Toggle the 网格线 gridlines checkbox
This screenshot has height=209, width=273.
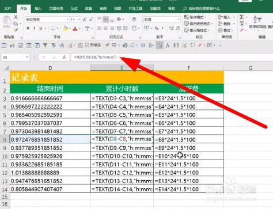[87, 45]
